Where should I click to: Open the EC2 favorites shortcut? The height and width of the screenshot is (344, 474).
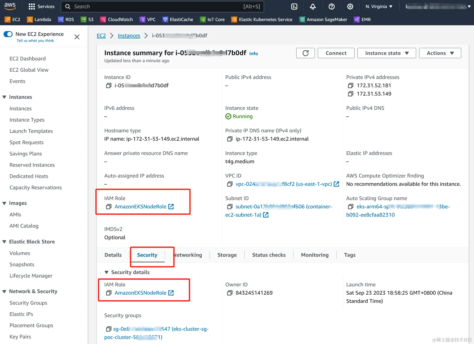point(13,20)
